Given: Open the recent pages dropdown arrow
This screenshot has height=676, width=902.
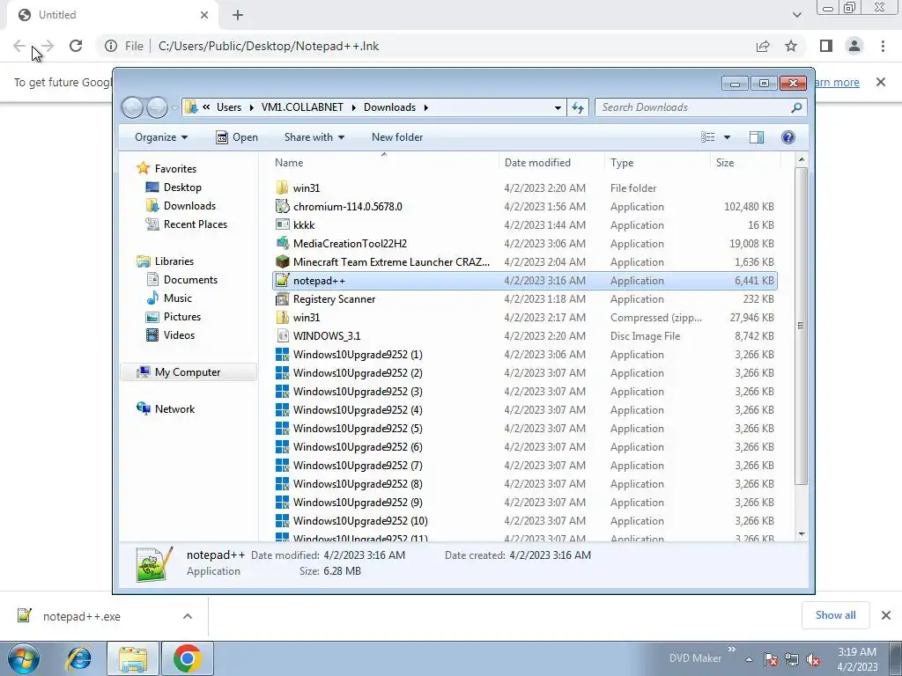Looking at the screenshot, I should pyautogui.click(x=175, y=107).
